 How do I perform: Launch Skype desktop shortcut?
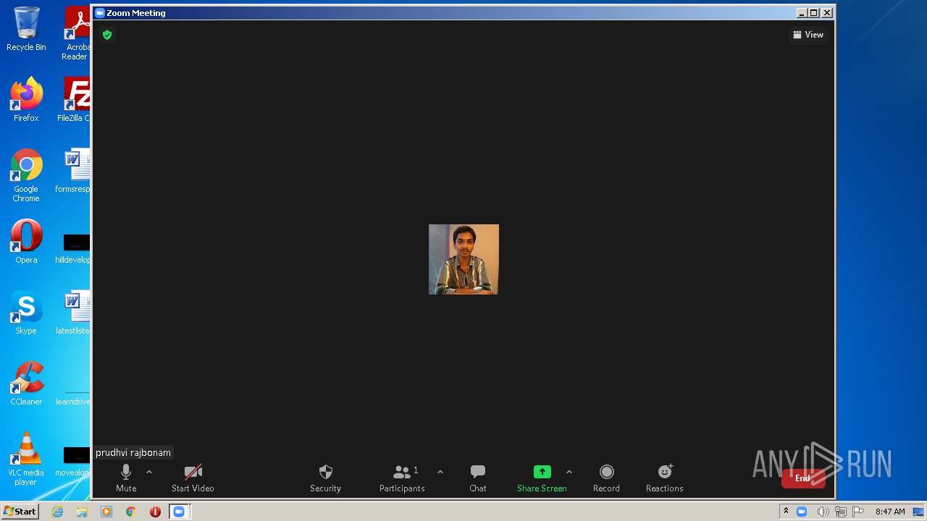pyautogui.click(x=26, y=313)
